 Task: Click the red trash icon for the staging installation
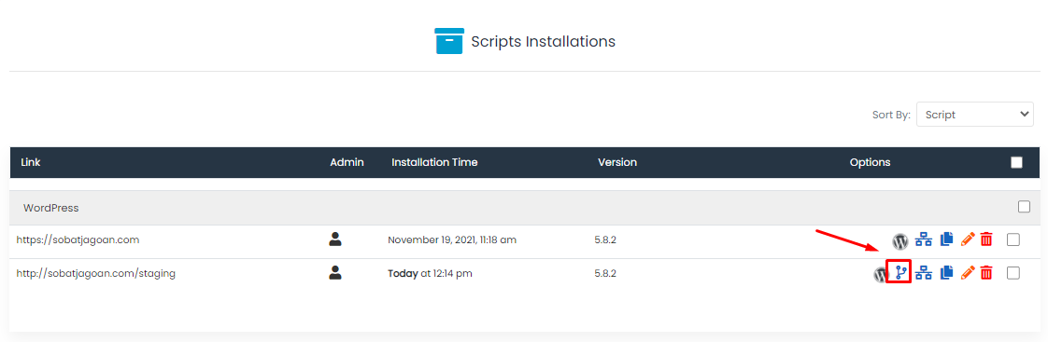click(x=986, y=273)
